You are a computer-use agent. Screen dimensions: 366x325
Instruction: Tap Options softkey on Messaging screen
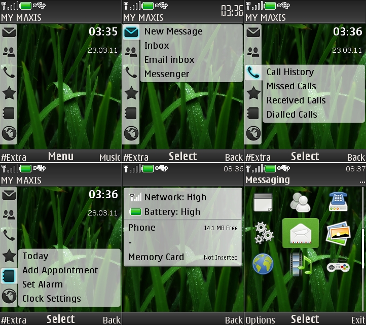(260, 320)
